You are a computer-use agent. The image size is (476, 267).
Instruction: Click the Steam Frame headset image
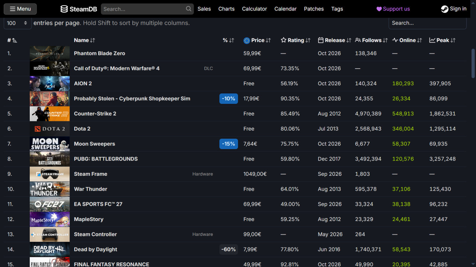49,174
